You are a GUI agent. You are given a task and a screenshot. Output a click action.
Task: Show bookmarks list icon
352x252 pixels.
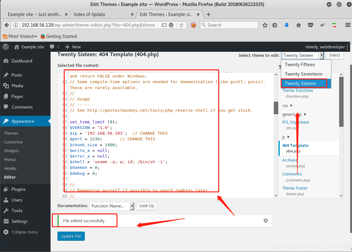tap(275, 25)
